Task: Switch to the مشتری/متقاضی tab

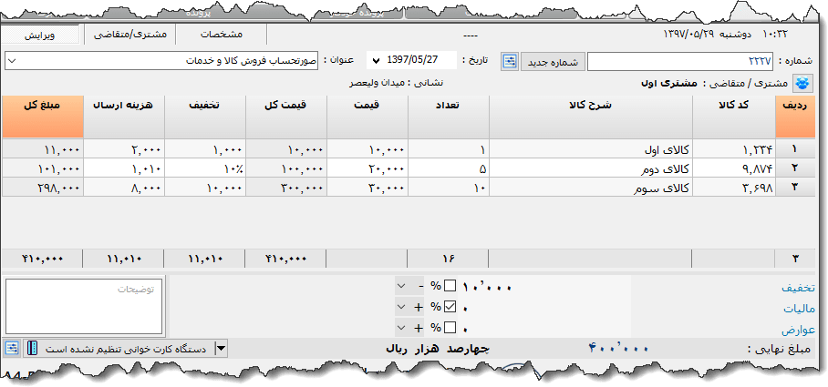Action: click(x=129, y=35)
